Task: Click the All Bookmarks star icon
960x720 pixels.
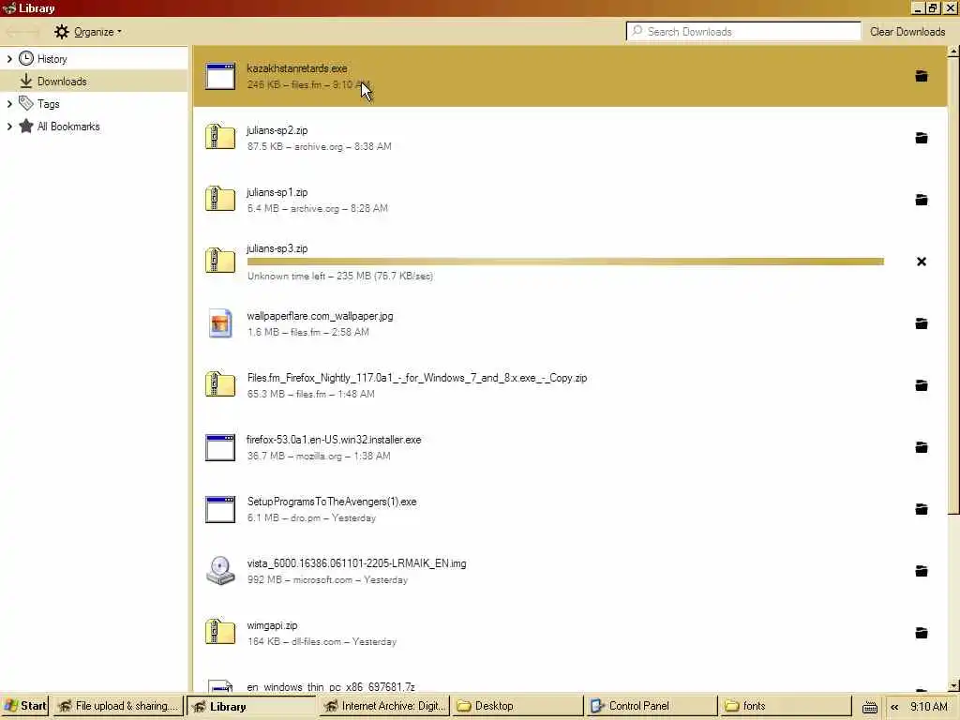Action: point(25,127)
